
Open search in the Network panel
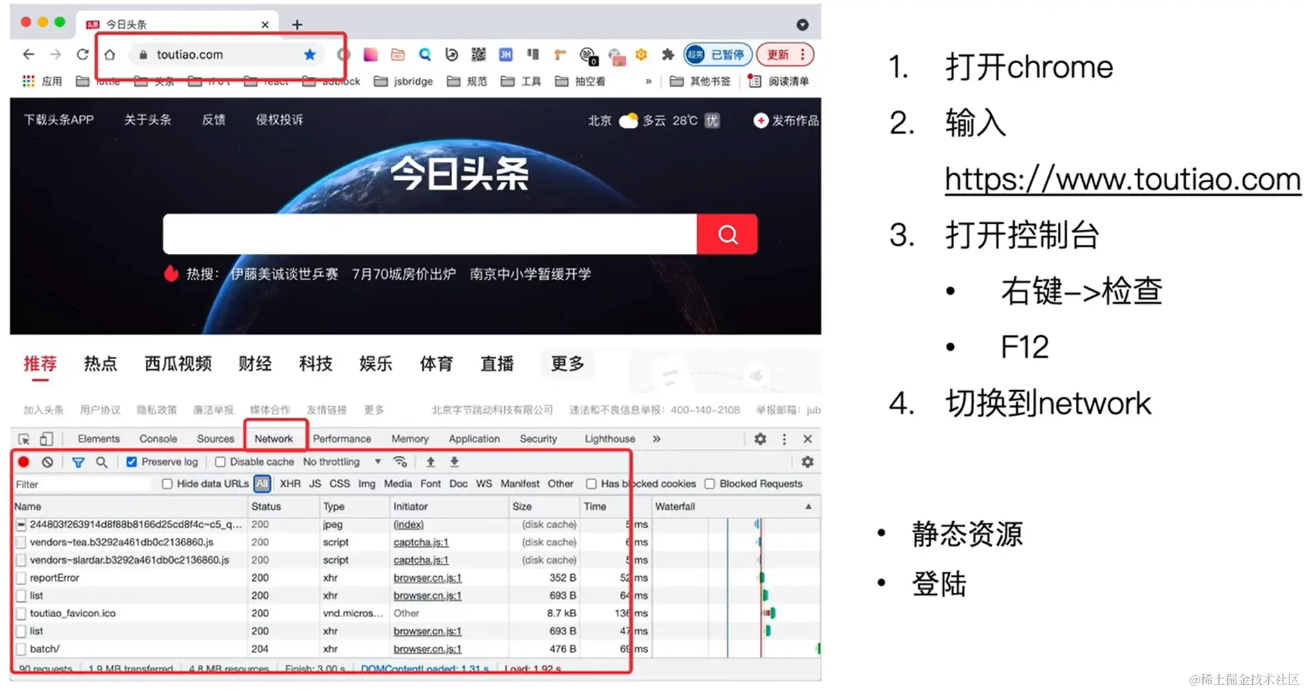coord(102,461)
